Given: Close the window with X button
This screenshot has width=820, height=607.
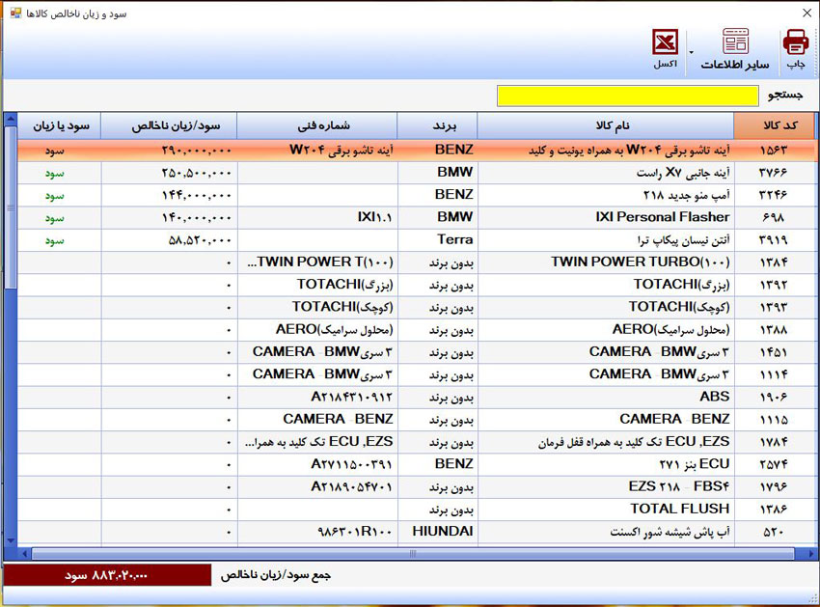Looking at the screenshot, I should pyautogui.click(x=806, y=14).
